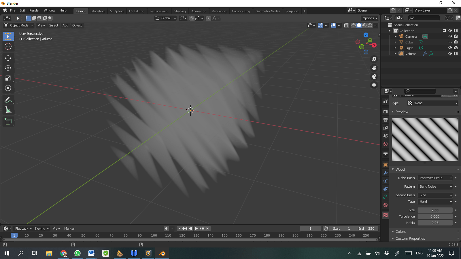Show the Cube by clicking its closed eye
461x259 pixels.
coord(450,42)
